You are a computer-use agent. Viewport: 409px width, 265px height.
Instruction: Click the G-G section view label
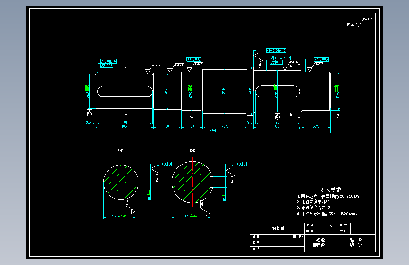pyautogui.click(x=192, y=151)
